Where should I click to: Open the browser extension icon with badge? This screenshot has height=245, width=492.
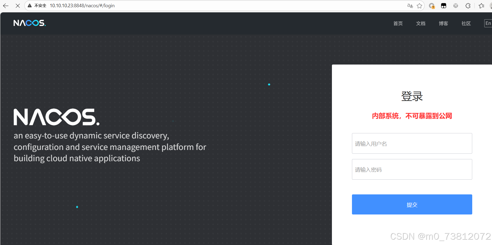tap(432, 6)
